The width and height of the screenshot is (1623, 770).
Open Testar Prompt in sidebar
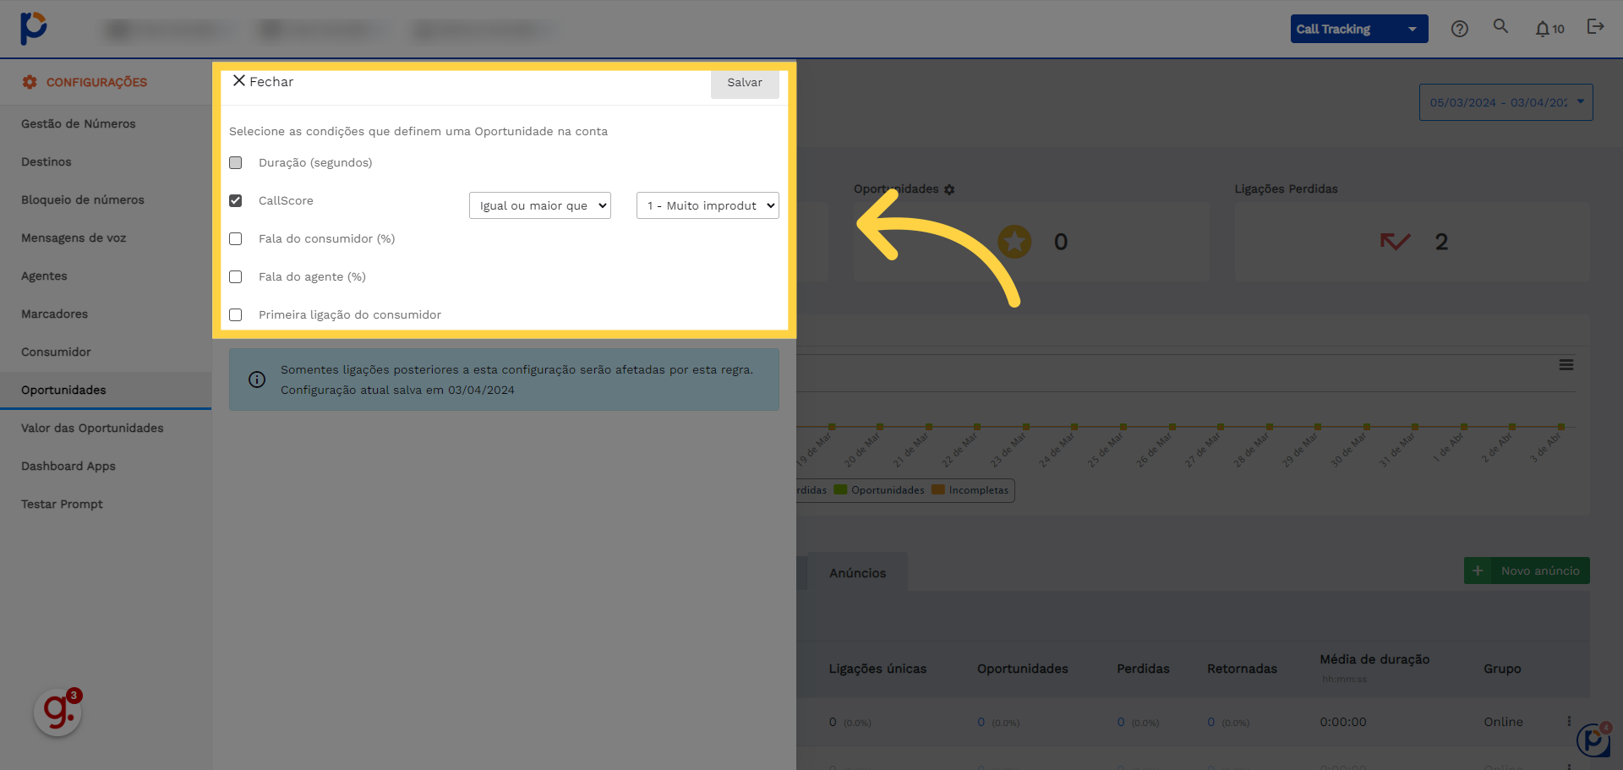pos(62,504)
